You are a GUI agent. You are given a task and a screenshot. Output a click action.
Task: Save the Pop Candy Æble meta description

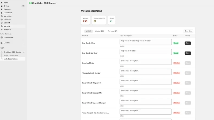(188, 43)
